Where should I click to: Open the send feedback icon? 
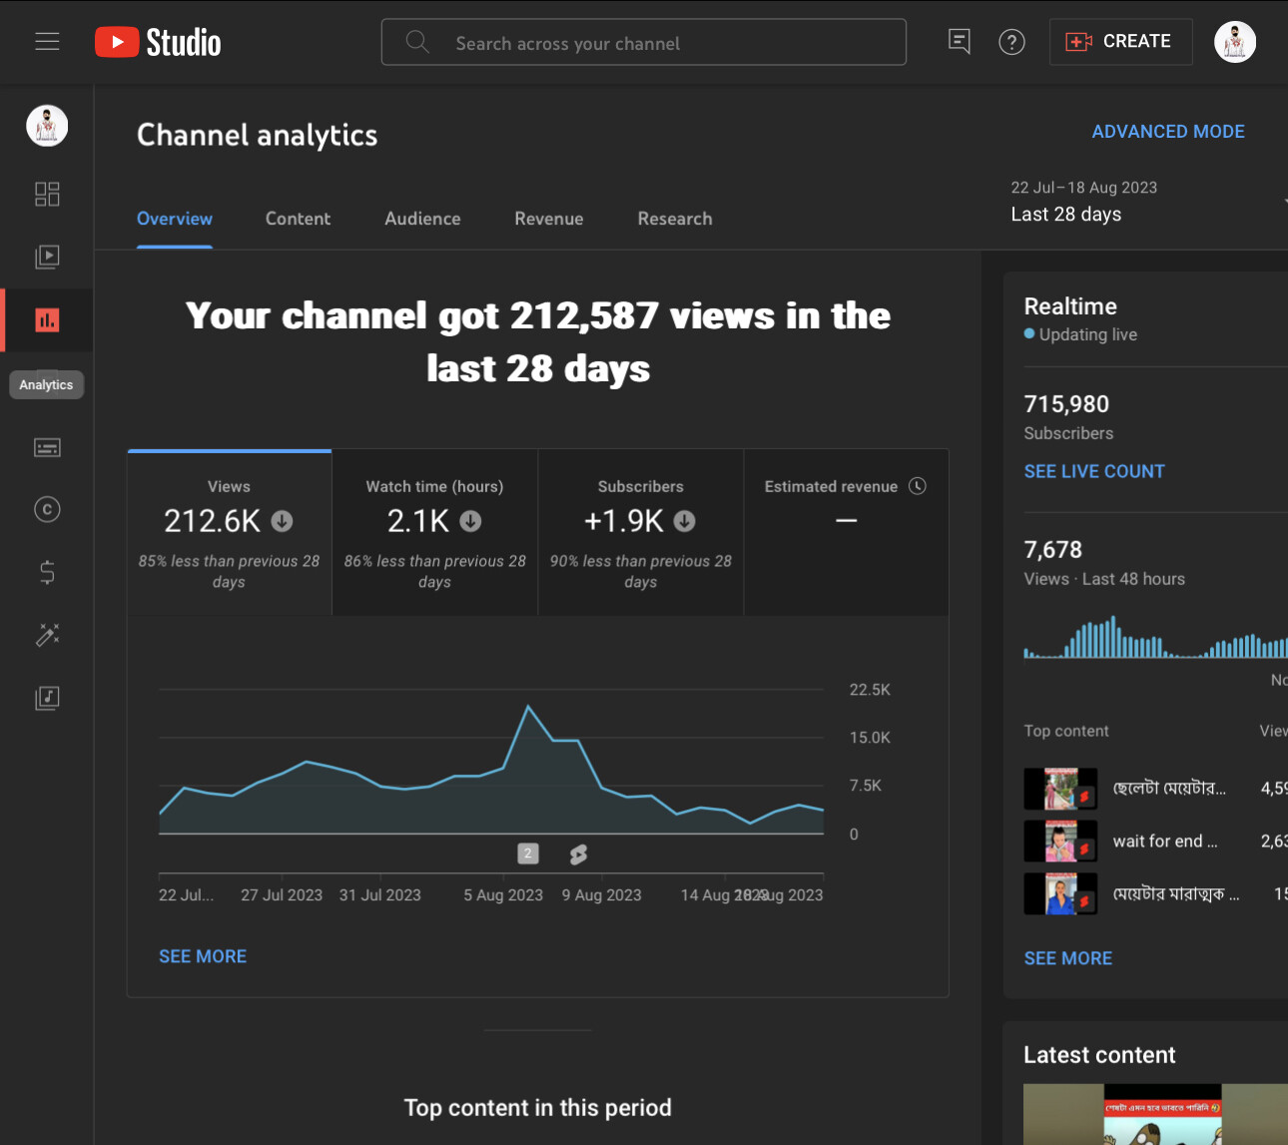click(959, 42)
